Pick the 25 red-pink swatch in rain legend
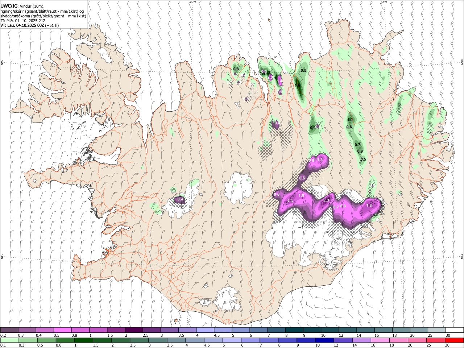This screenshot has width=464, height=348. (x=435, y=340)
